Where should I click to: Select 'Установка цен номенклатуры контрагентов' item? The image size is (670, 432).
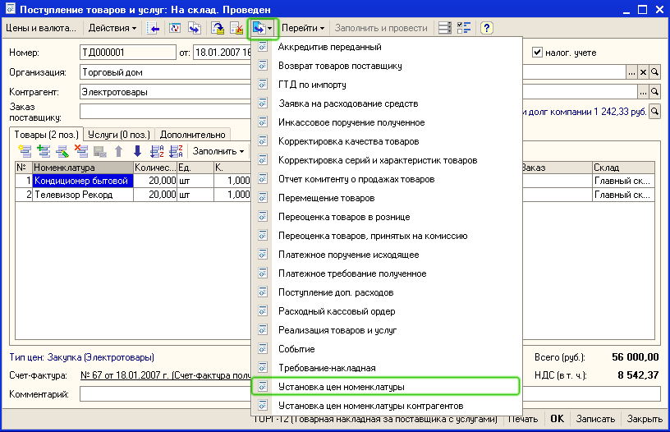[386, 406]
